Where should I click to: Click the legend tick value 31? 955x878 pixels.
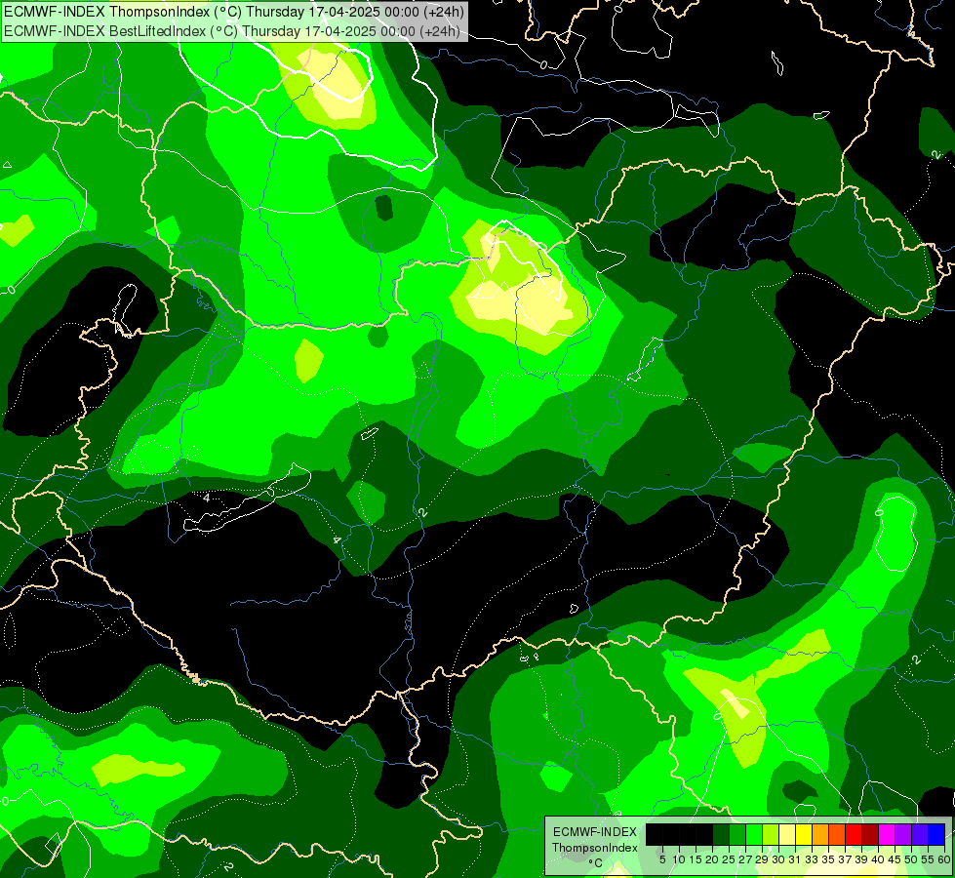795,859
